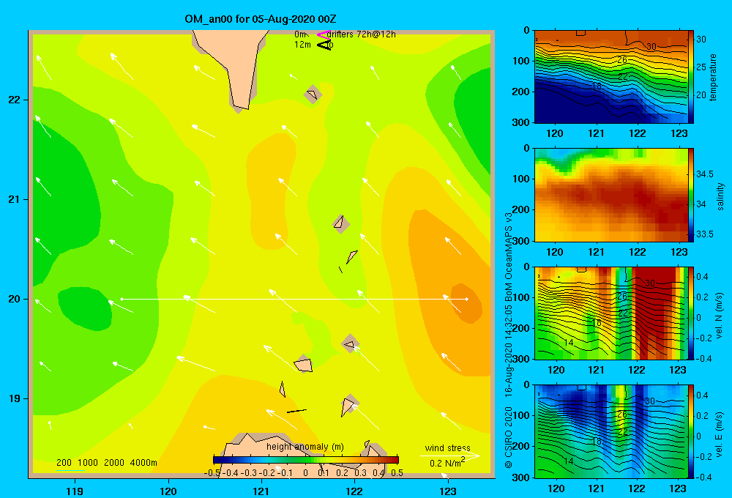Click the 'salinity' axis label
This screenshot has width=732, height=498.
pyautogui.click(x=720, y=196)
